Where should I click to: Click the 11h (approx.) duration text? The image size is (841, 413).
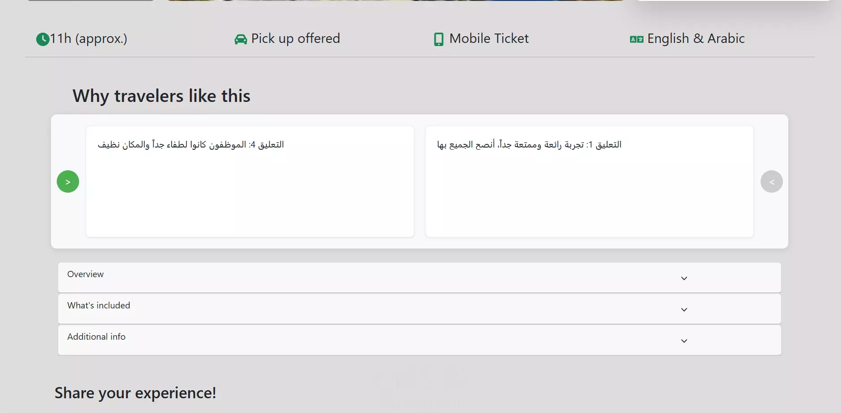[x=88, y=39]
